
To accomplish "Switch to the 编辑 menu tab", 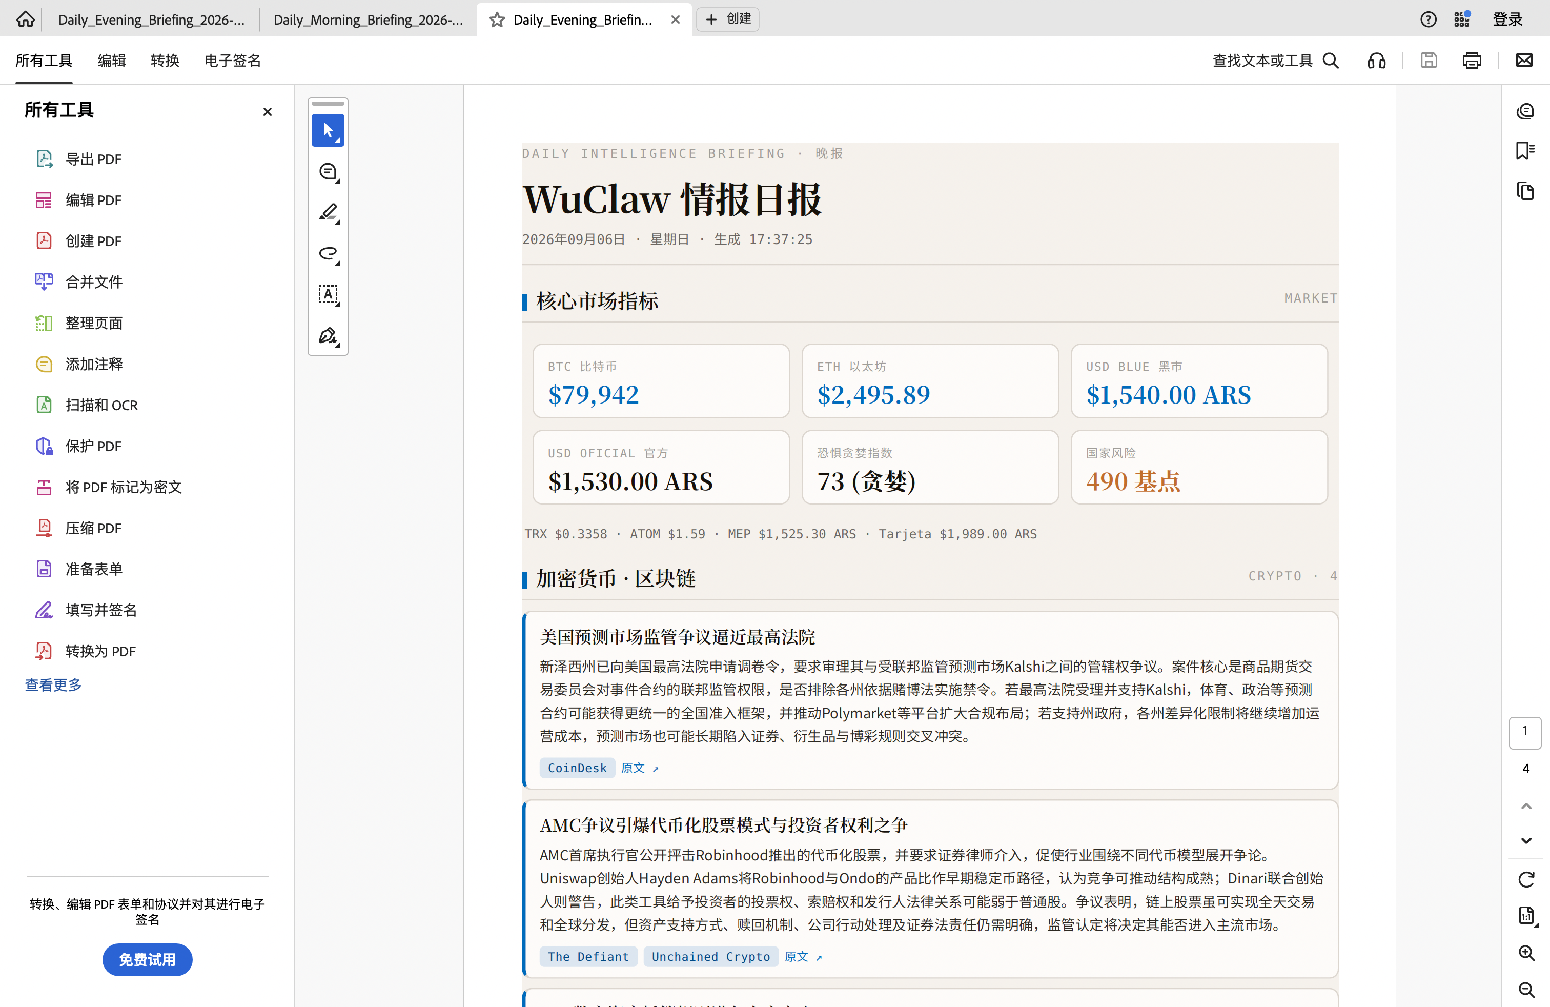I will tap(111, 61).
